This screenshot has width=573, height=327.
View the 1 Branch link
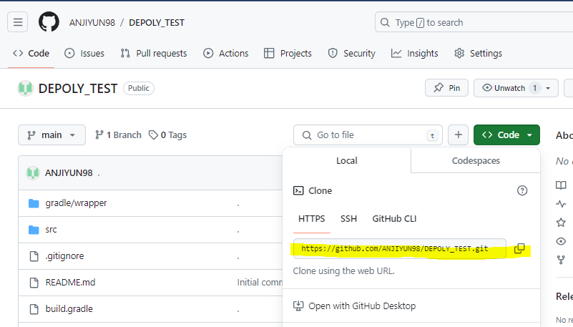point(118,135)
